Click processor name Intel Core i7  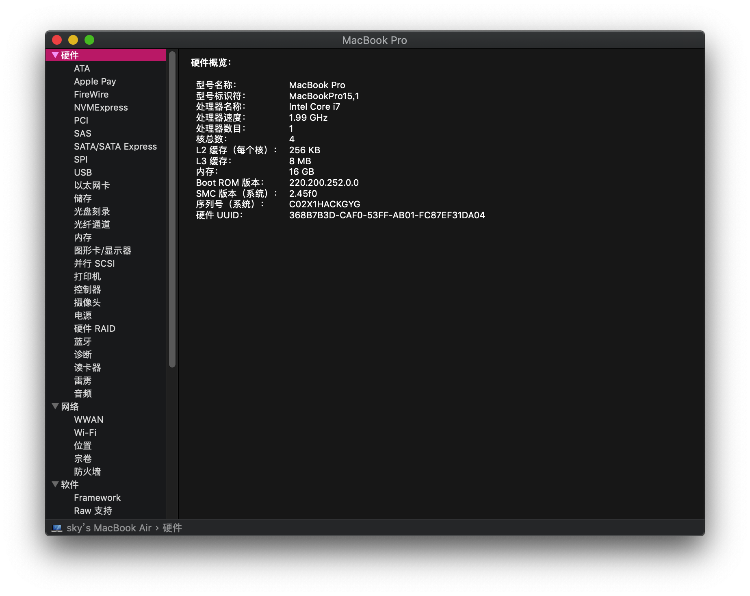[314, 107]
